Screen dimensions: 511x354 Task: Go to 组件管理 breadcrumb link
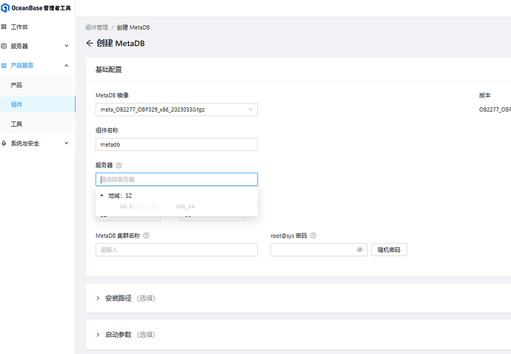click(x=96, y=27)
